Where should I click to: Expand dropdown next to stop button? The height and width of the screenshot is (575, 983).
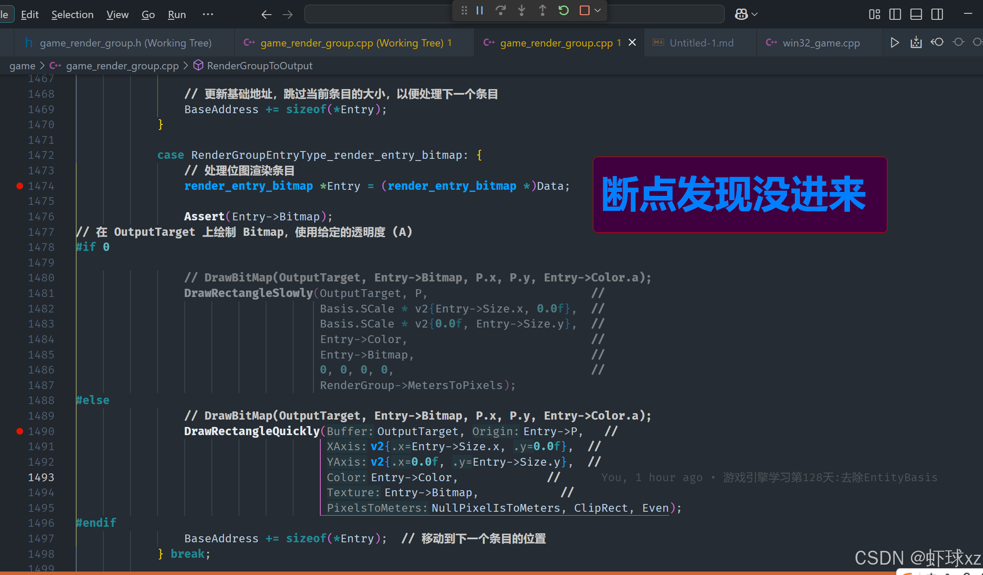click(x=598, y=10)
